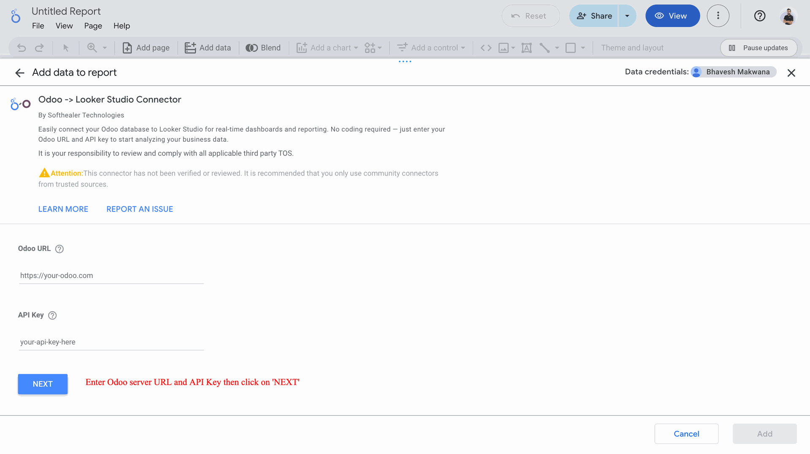Focus the Odoo URL input field
This screenshot has width=810, height=454.
[111, 276]
